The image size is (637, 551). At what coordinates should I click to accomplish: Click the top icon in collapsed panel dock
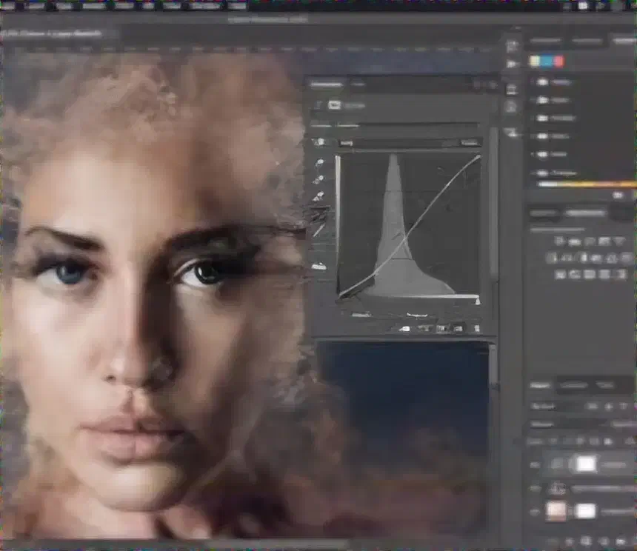tap(511, 45)
